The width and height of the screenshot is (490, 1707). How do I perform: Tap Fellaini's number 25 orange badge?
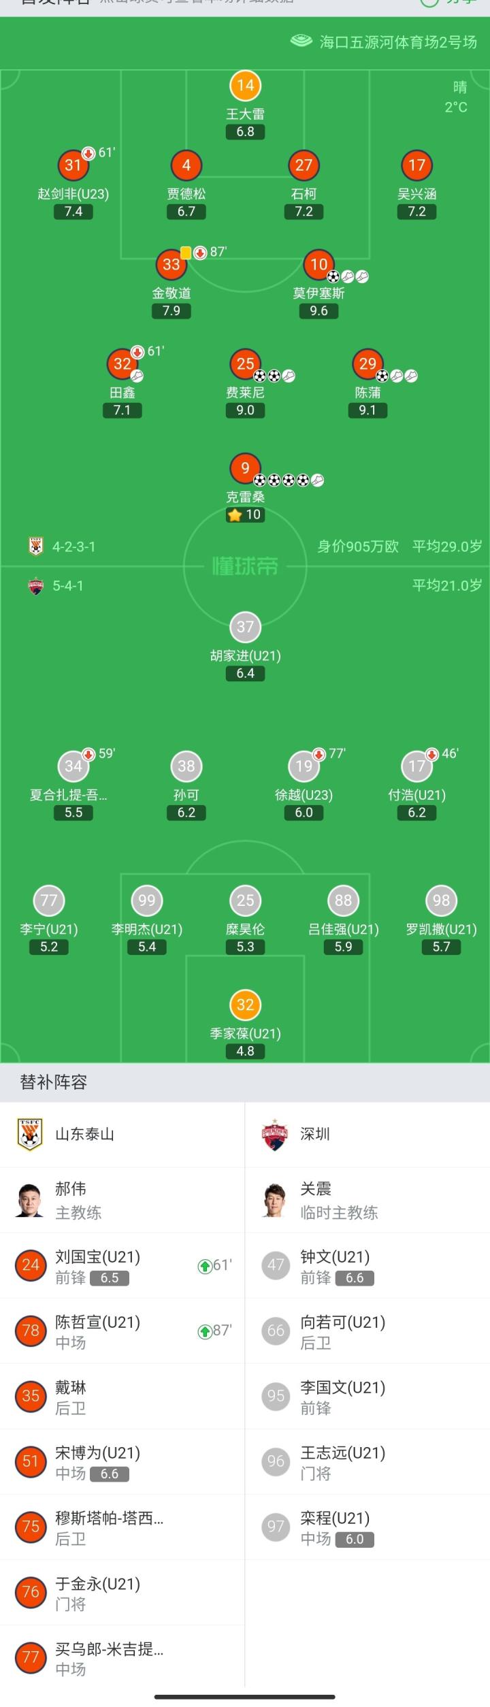[245, 364]
